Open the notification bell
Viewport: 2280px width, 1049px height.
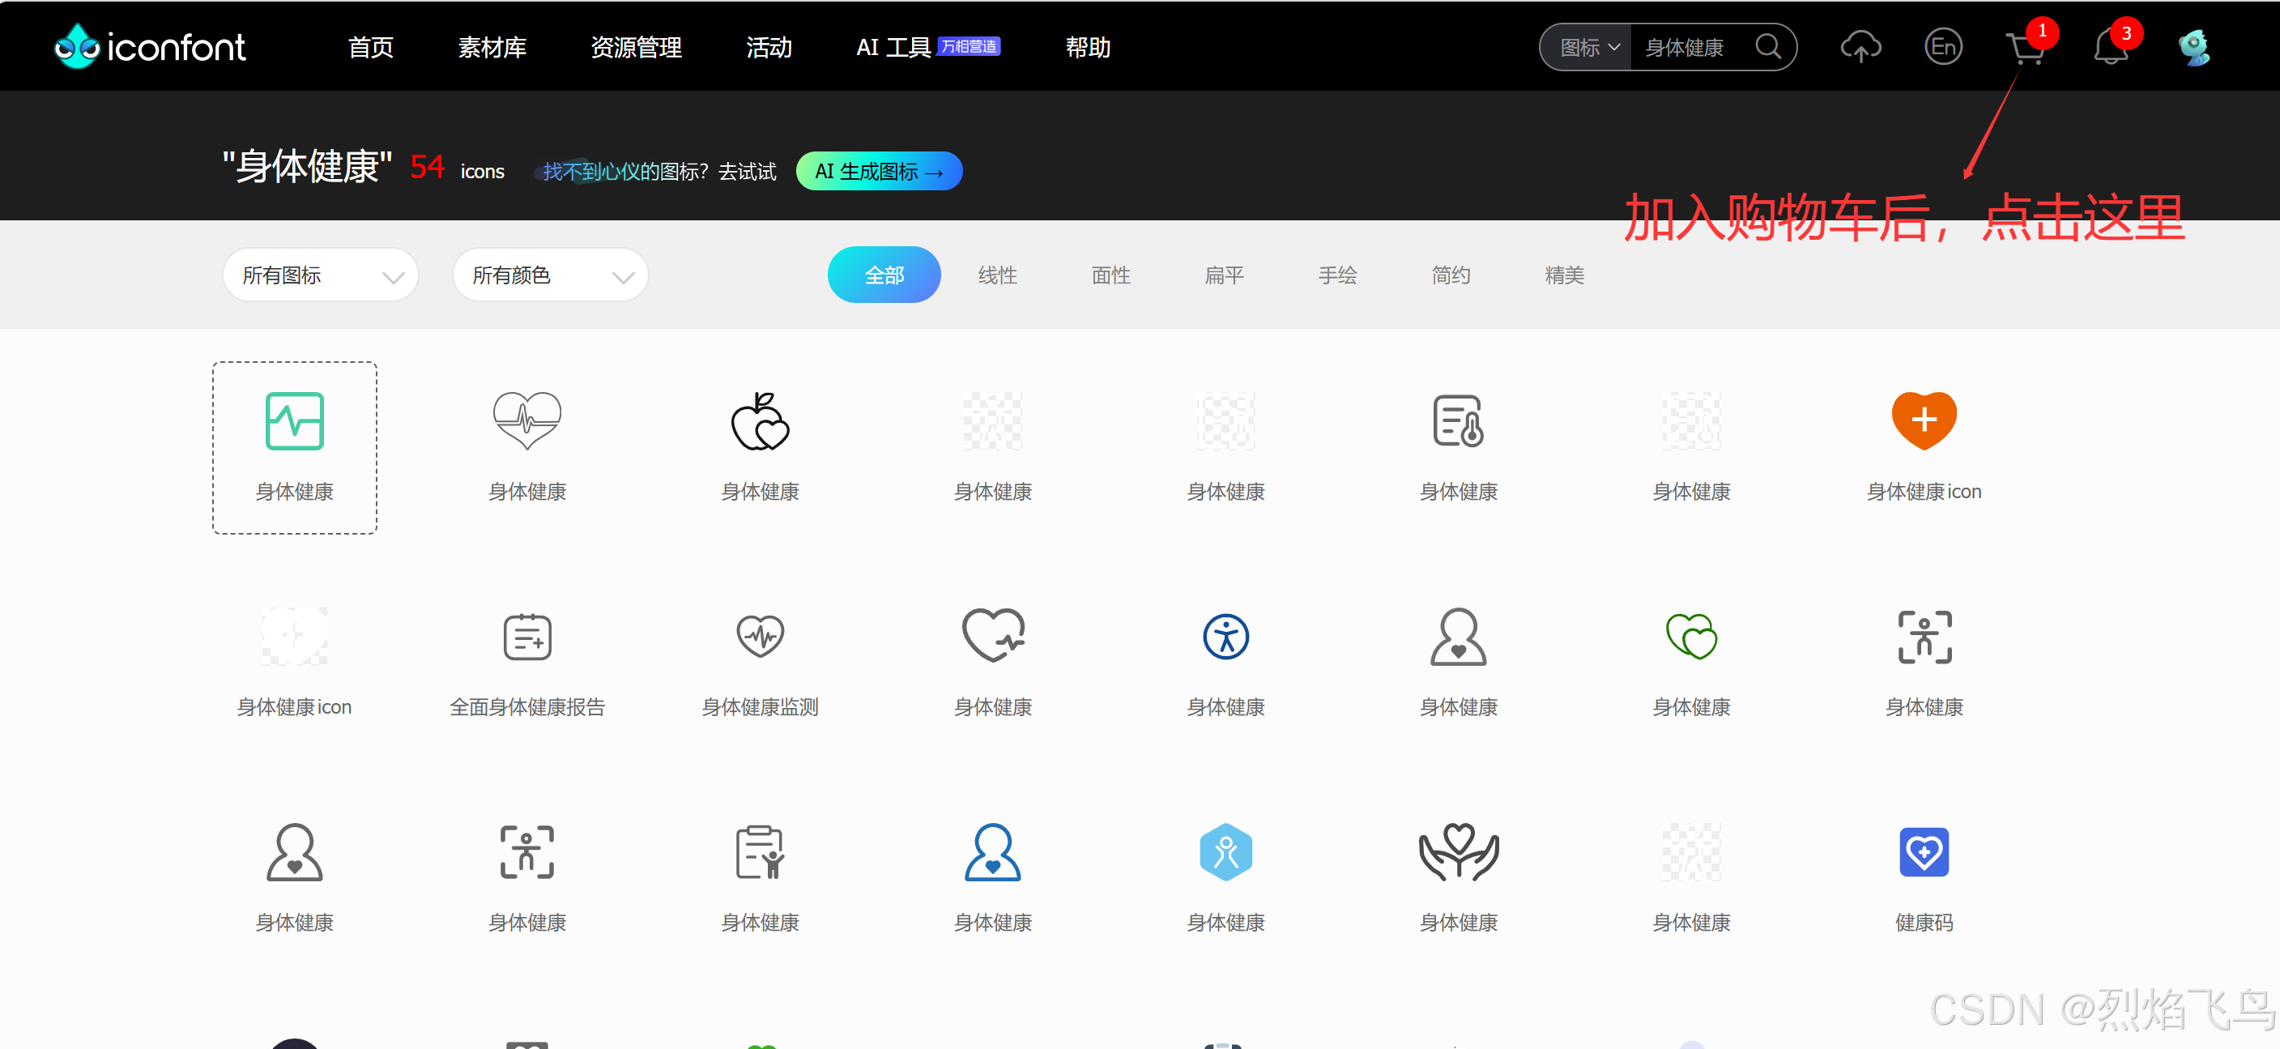pyautogui.click(x=2110, y=49)
